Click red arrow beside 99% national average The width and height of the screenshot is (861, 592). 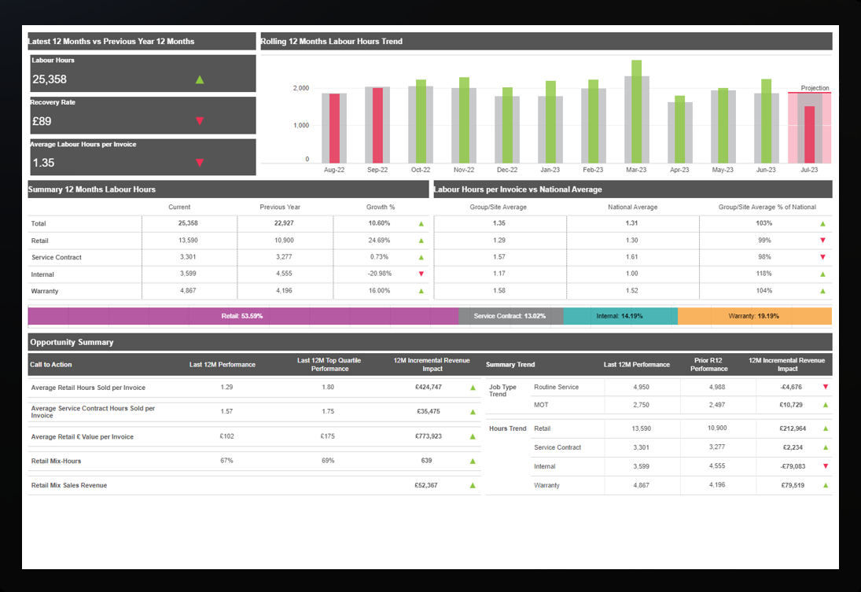pos(822,241)
